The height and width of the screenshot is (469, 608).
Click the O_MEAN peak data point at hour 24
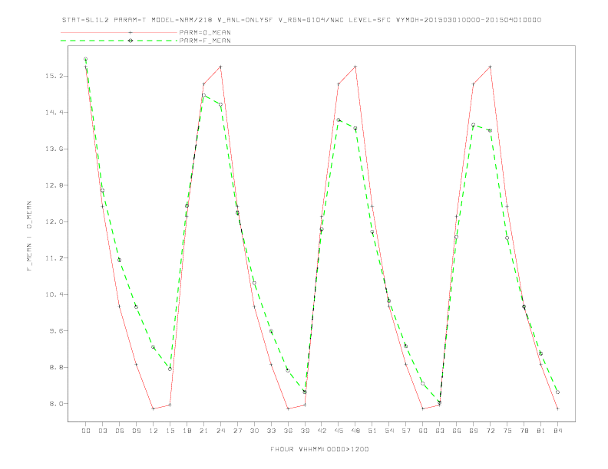coord(220,67)
